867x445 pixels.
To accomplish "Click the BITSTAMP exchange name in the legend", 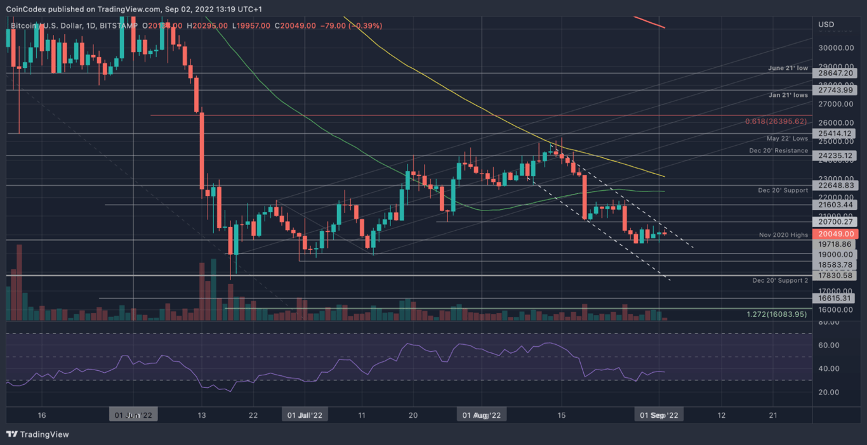I will [x=118, y=26].
